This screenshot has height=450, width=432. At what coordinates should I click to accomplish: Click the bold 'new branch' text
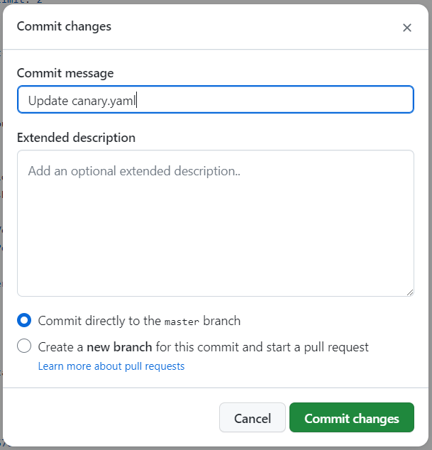[x=112, y=347]
